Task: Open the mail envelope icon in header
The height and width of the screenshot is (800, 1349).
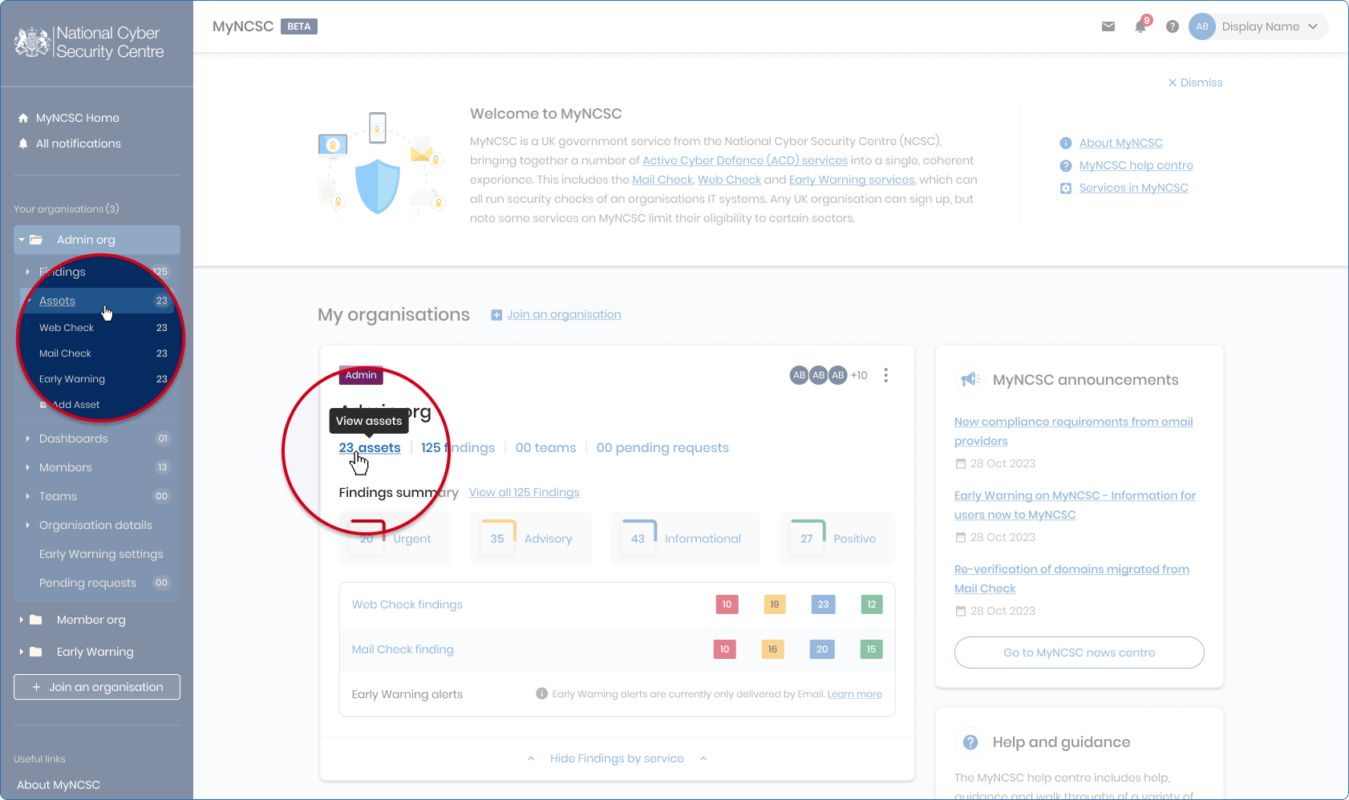Action: tap(1108, 26)
